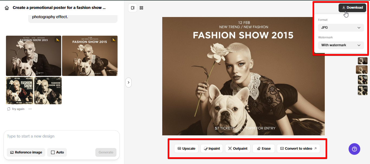
Task: Select the Inpaint tool
Action: pos(212,149)
